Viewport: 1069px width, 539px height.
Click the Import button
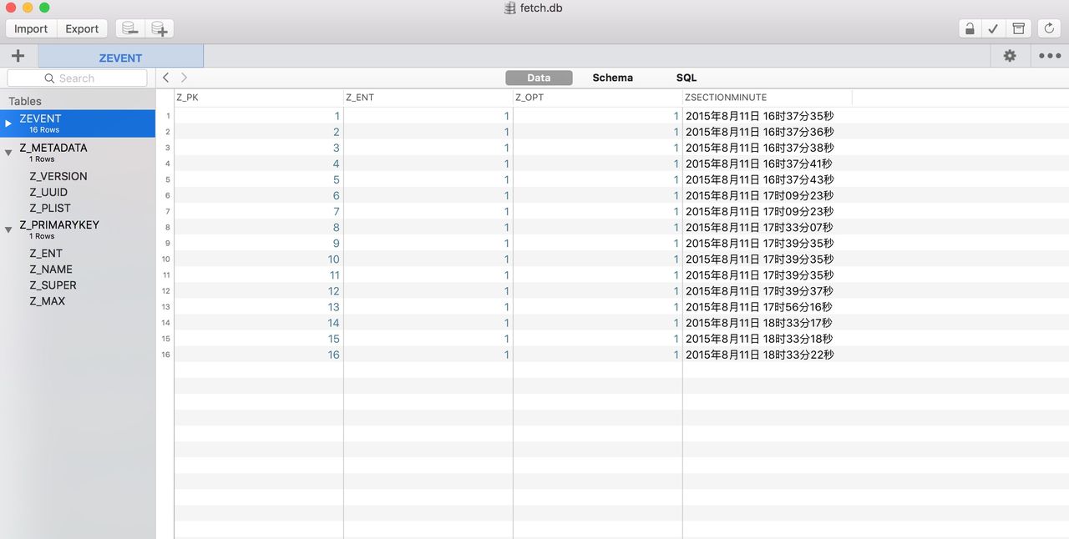[31, 28]
